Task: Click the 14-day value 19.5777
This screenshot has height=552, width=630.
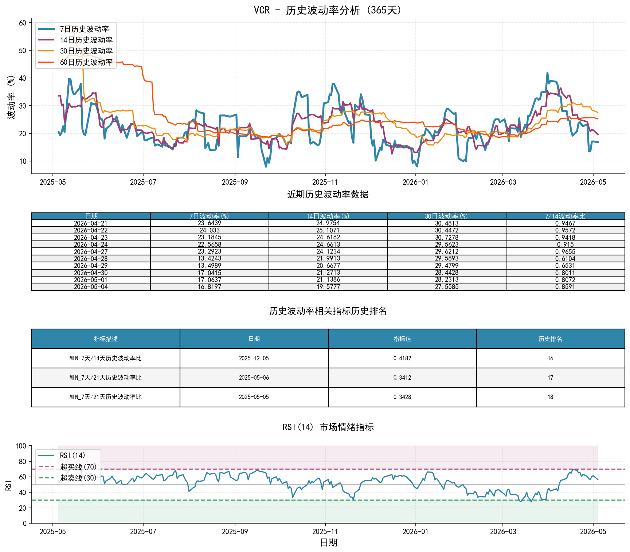Action: pyautogui.click(x=328, y=287)
